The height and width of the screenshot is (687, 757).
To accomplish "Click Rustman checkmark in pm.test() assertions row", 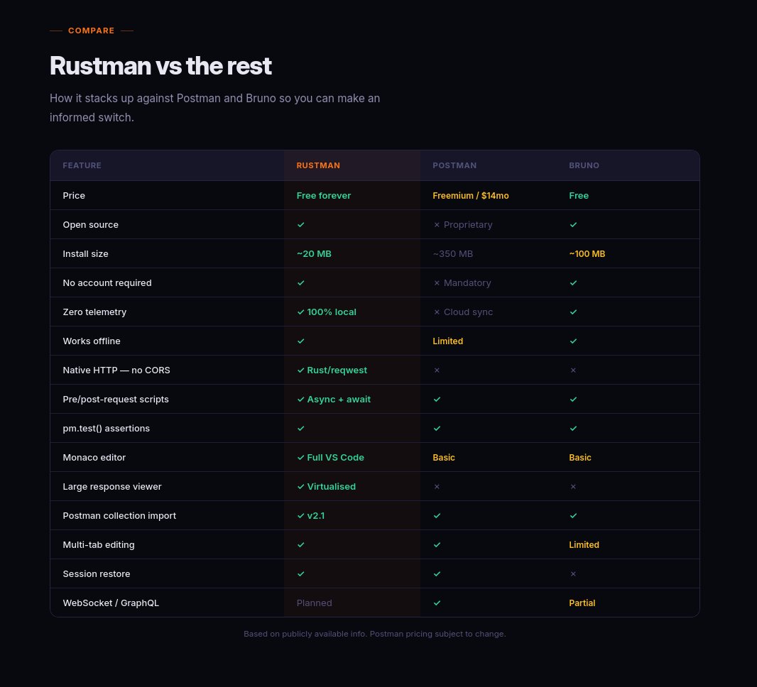I will (301, 429).
